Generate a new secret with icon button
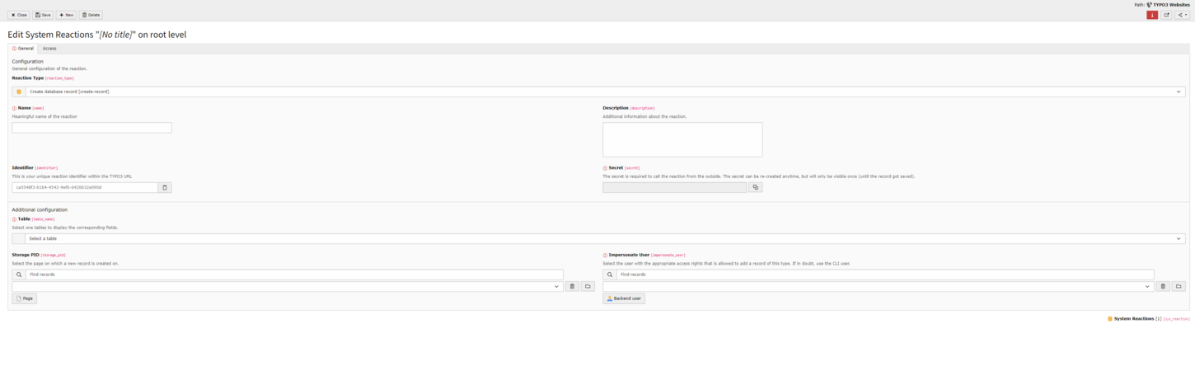 (756, 187)
